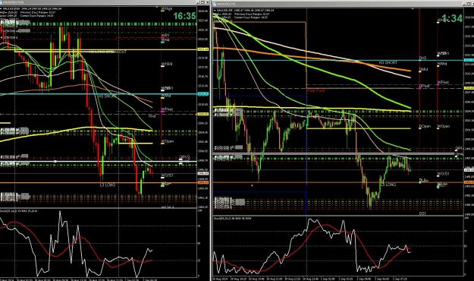The image size is (474, 281).
Task: Select the cyan H3 line on left chart
Action: coord(99,94)
